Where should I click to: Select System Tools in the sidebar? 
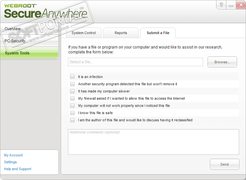pyautogui.click(x=29, y=53)
